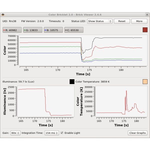This screenshot has height=150, width=150.
Task: Click the black illuminance color swatch
Action: pos(72,81)
